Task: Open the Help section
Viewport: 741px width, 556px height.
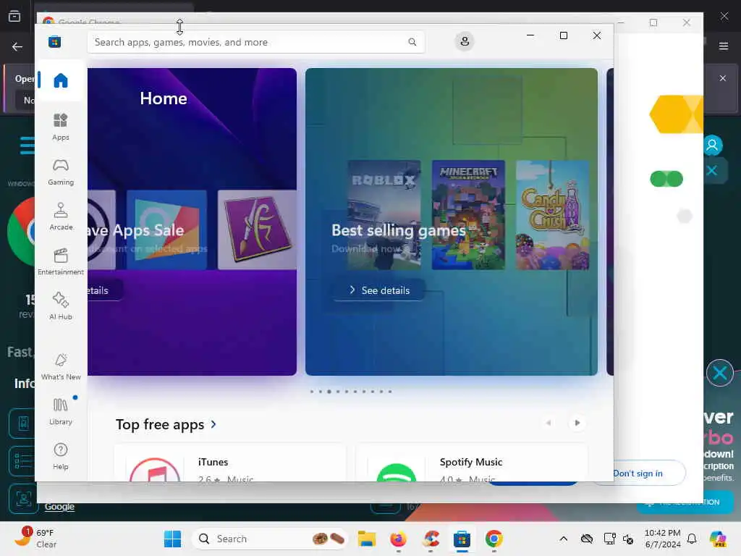Action: (x=61, y=456)
